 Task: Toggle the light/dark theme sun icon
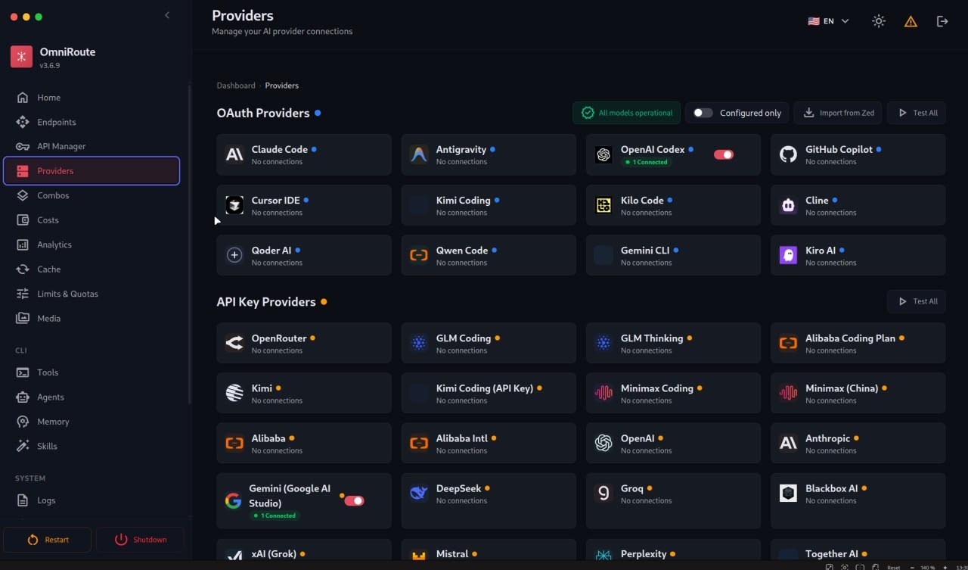(878, 21)
